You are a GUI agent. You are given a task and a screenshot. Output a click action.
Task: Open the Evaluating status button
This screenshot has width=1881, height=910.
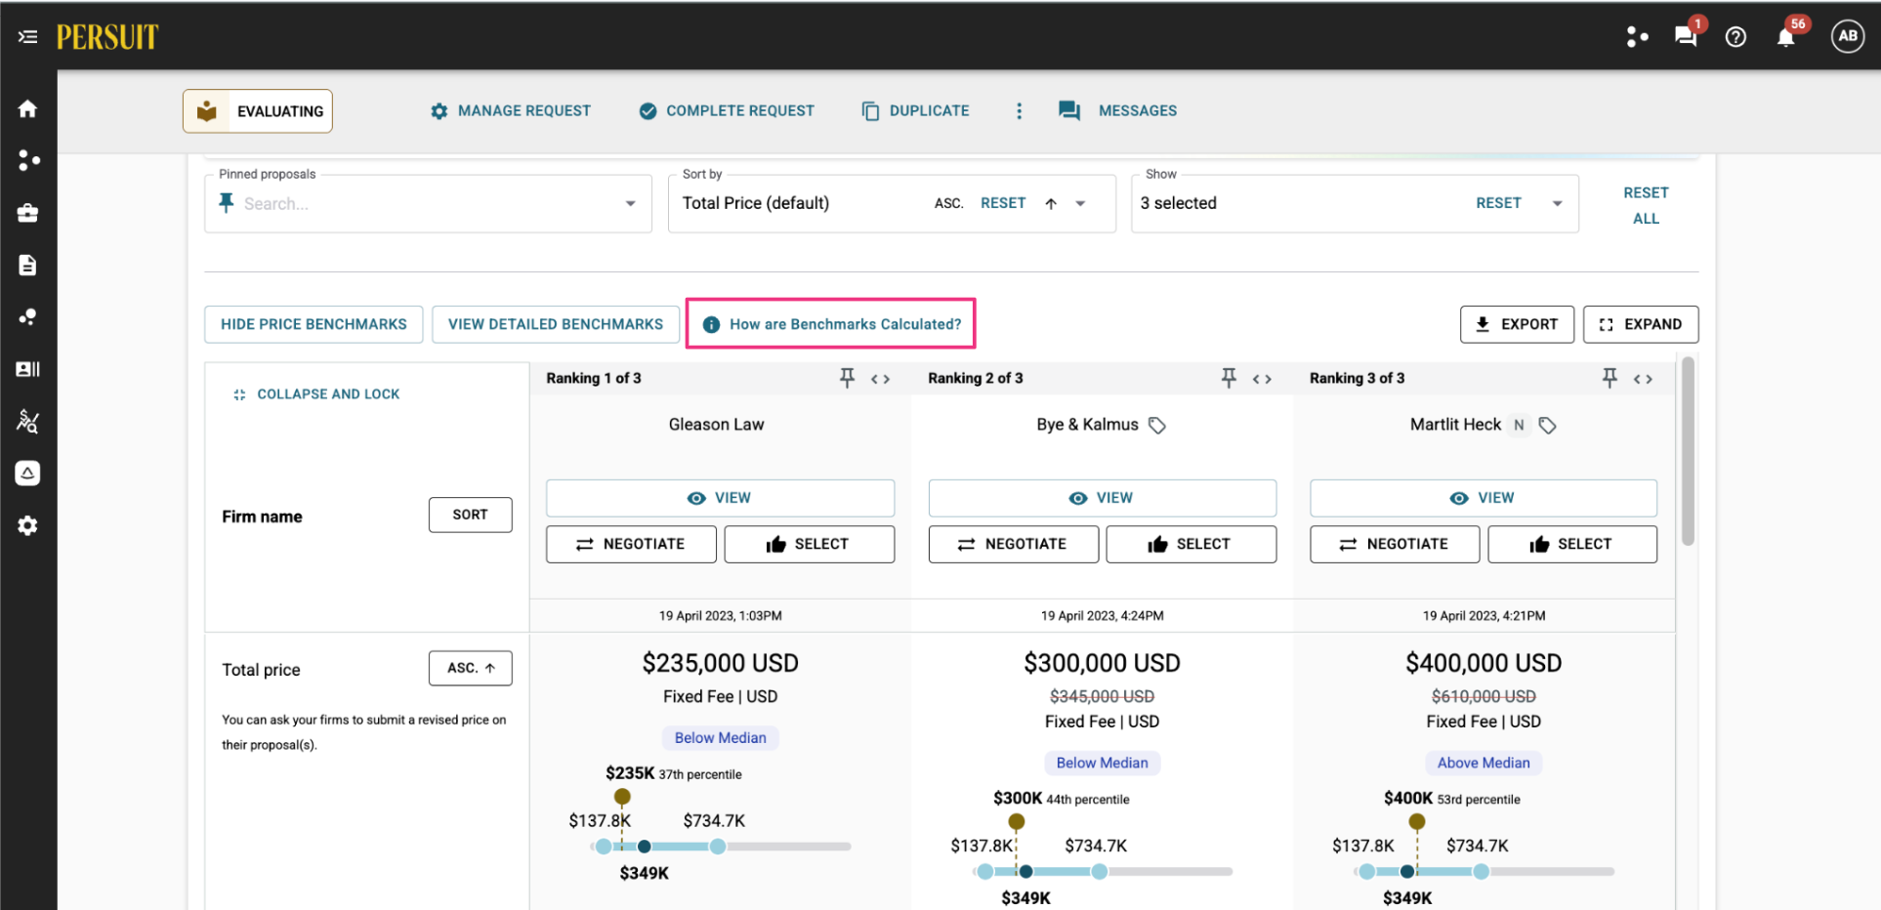pyautogui.click(x=258, y=111)
